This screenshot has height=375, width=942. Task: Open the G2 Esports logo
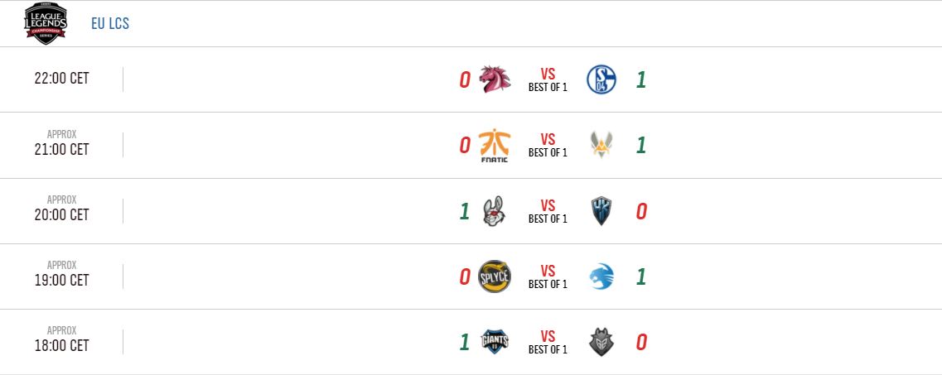pos(601,342)
